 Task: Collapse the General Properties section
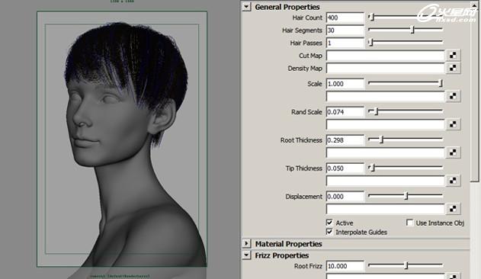tap(246, 7)
